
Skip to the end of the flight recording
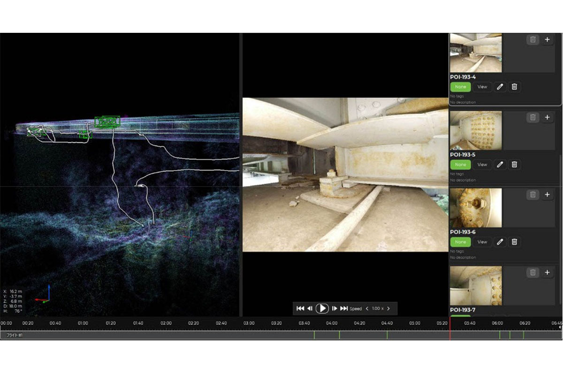[x=344, y=308]
